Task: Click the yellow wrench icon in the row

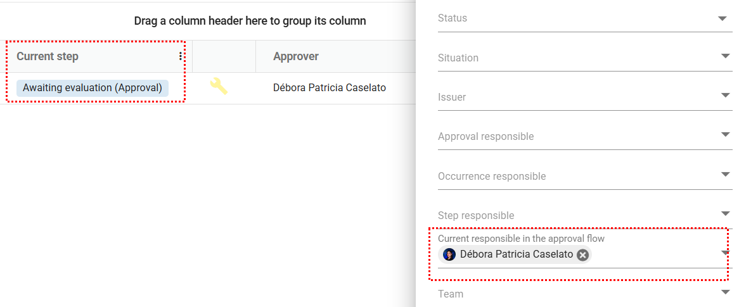Action: click(x=219, y=86)
